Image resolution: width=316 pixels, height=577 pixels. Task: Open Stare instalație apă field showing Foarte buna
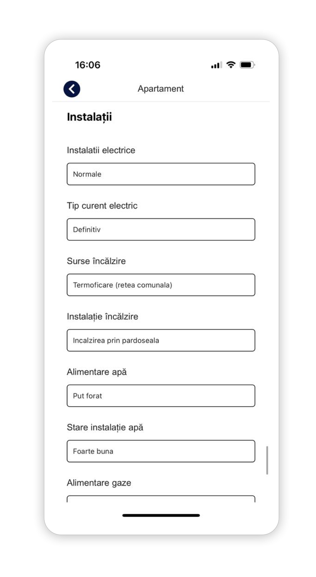click(x=161, y=451)
